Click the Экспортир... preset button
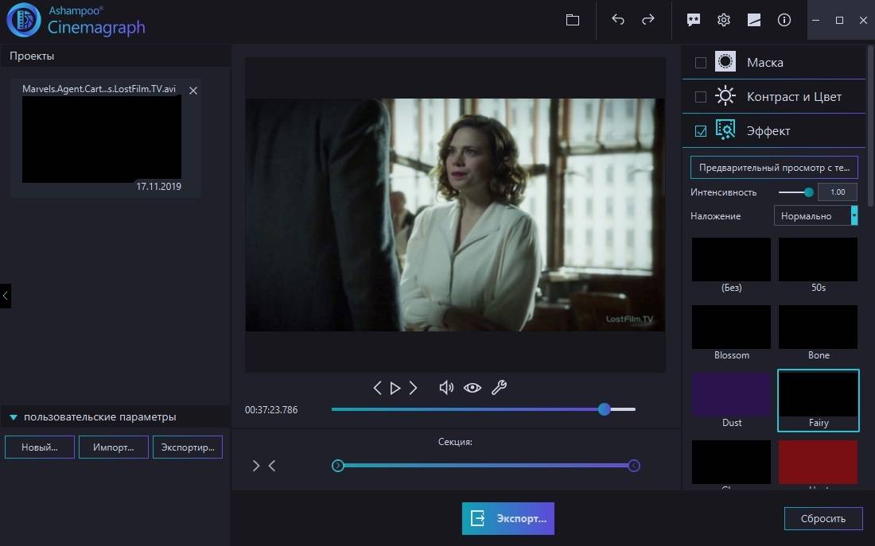Viewport: 875px width, 546px height. (188, 447)
